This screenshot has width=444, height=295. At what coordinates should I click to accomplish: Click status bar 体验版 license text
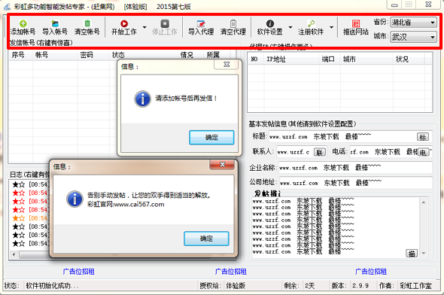tap(236, 286)
